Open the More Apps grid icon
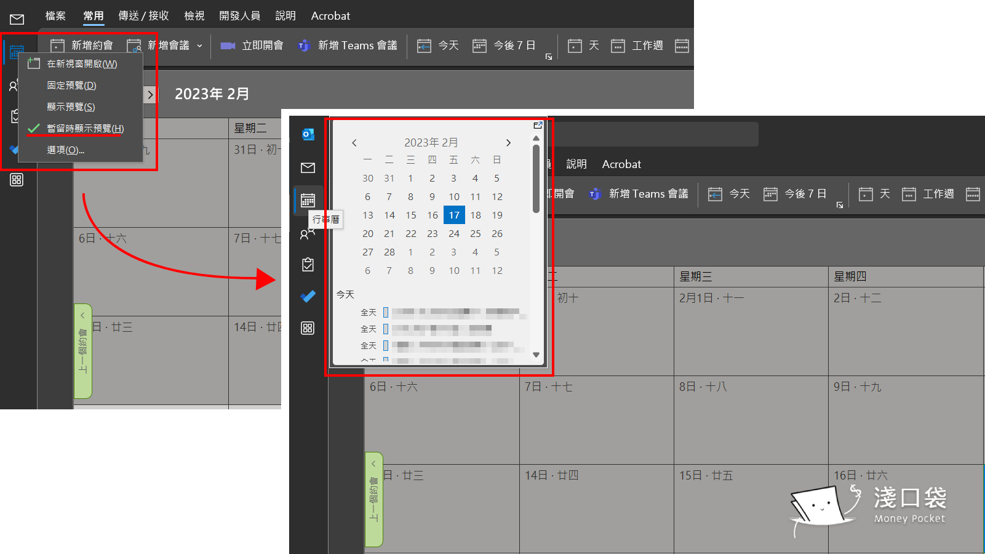Screen dimensions: 985x554 308,328
